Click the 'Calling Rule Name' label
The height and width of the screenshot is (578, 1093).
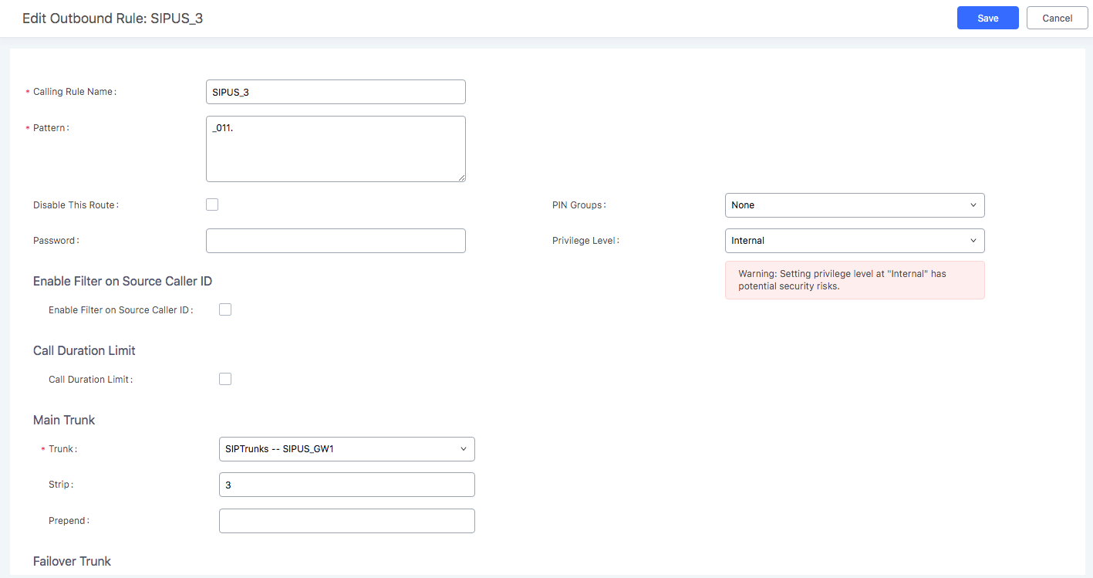[74, 92]
